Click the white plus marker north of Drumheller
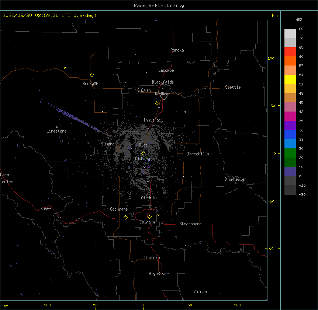The image size is (318, 310). 226,138
